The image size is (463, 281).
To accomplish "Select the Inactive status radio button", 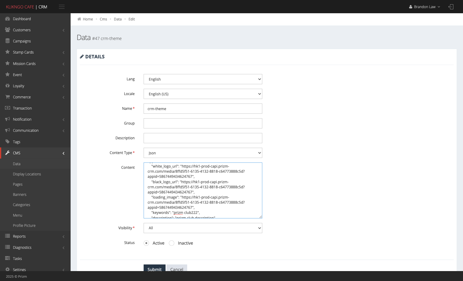I will point(172,243).
